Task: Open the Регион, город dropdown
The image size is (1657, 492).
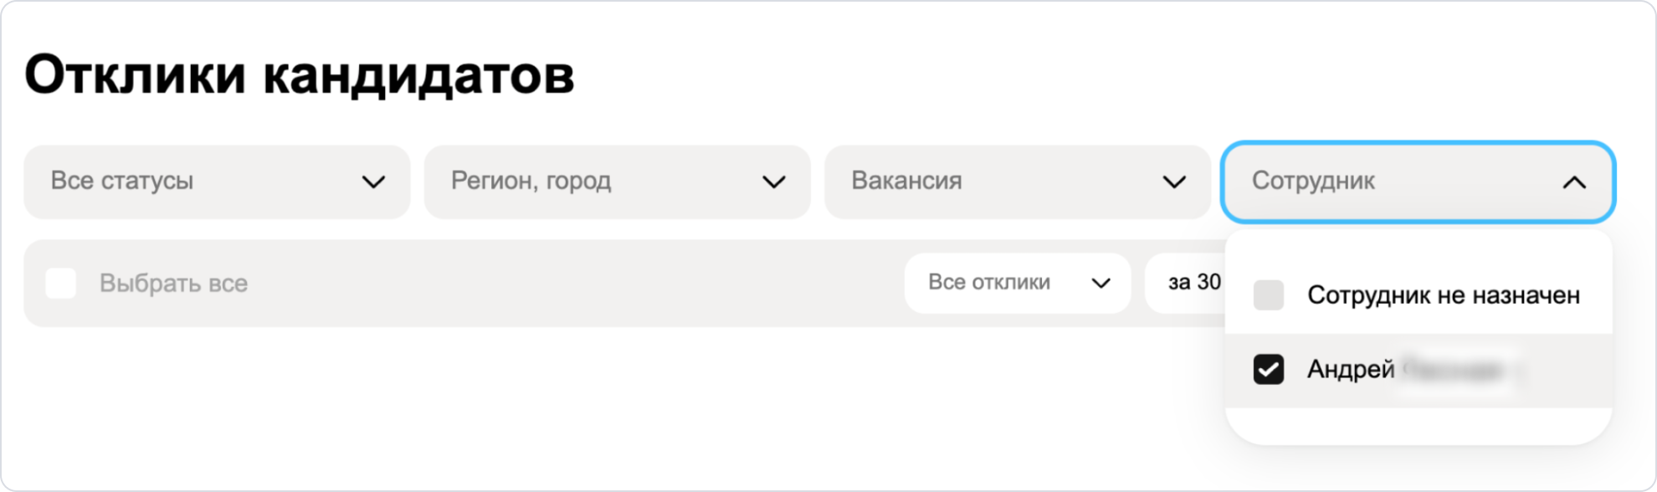Action: pyautogui.click(x=617, y=182)
